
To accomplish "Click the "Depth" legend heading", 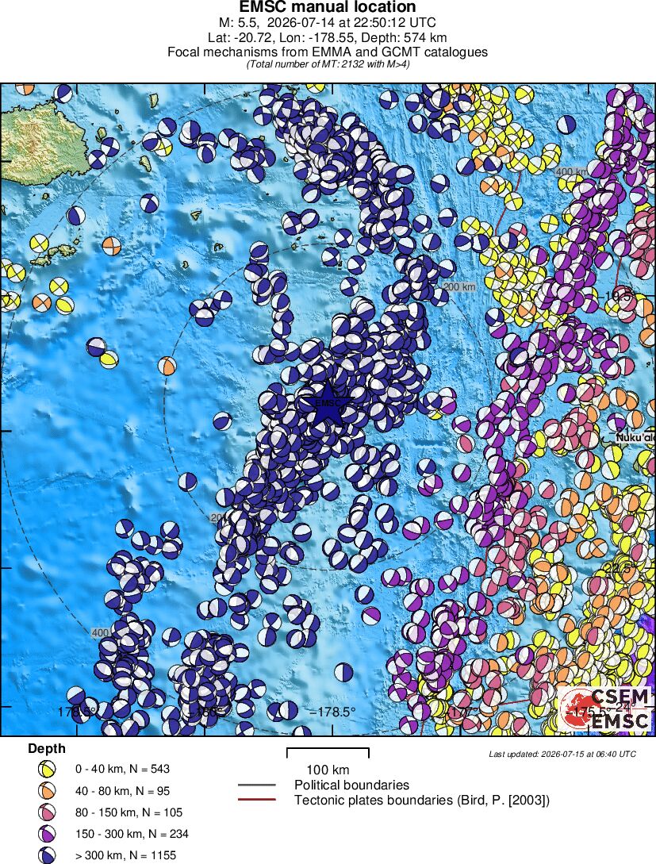I will [x=47, y=748].
